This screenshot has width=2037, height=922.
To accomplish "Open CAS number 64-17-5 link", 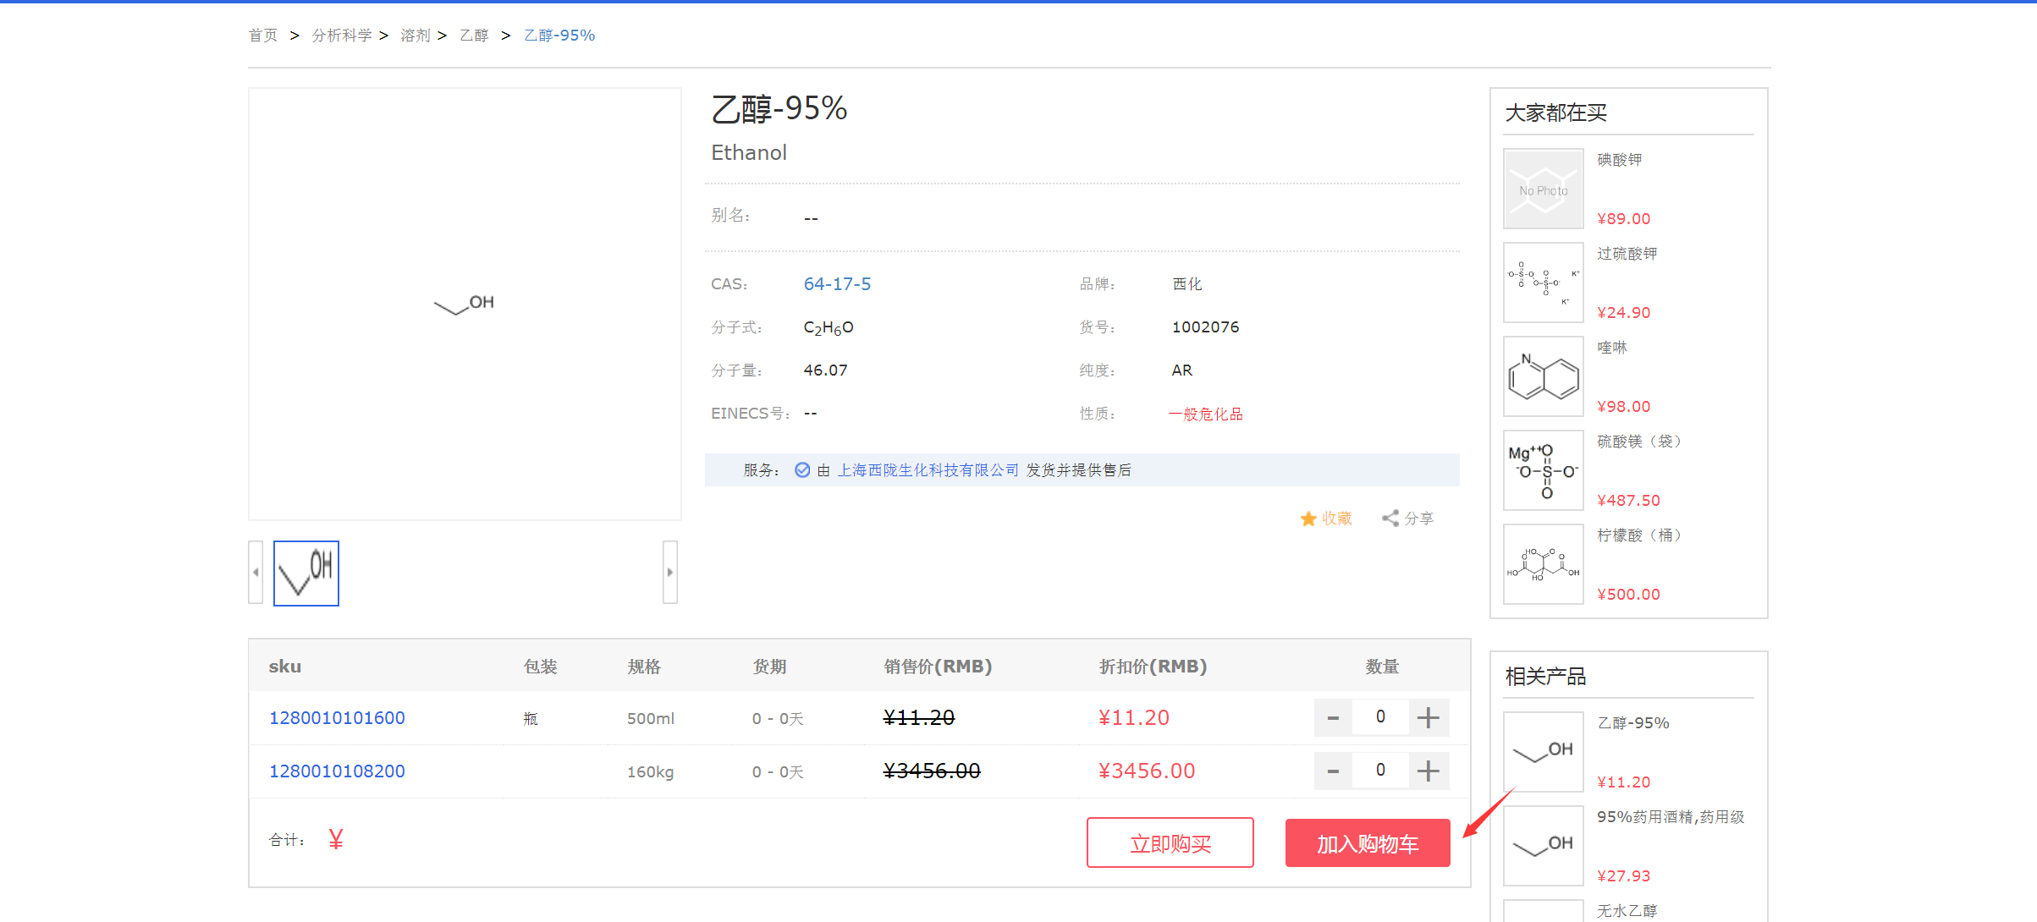I will (837, 284).
